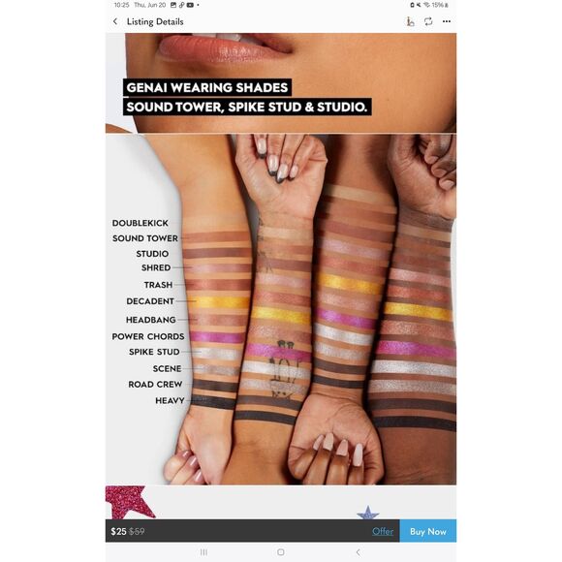
Task: Tap the blue star graphic near bottom
Action: (x=368, y=513)
